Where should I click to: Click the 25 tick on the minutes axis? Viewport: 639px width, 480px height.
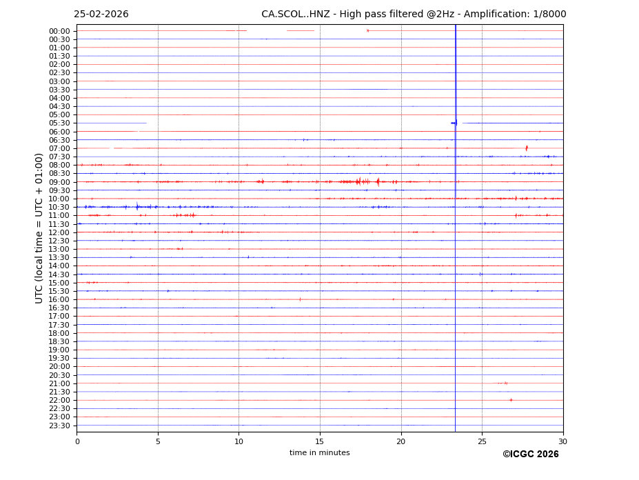click(x=482, y=441)
